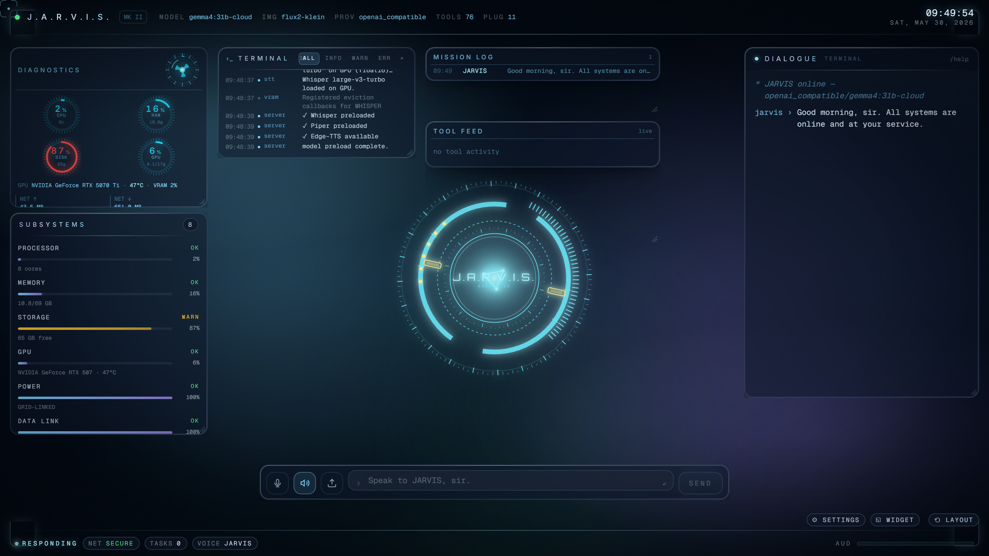Switch to TERMINAL tab in Dialogue panel

[x=843, y=59]
